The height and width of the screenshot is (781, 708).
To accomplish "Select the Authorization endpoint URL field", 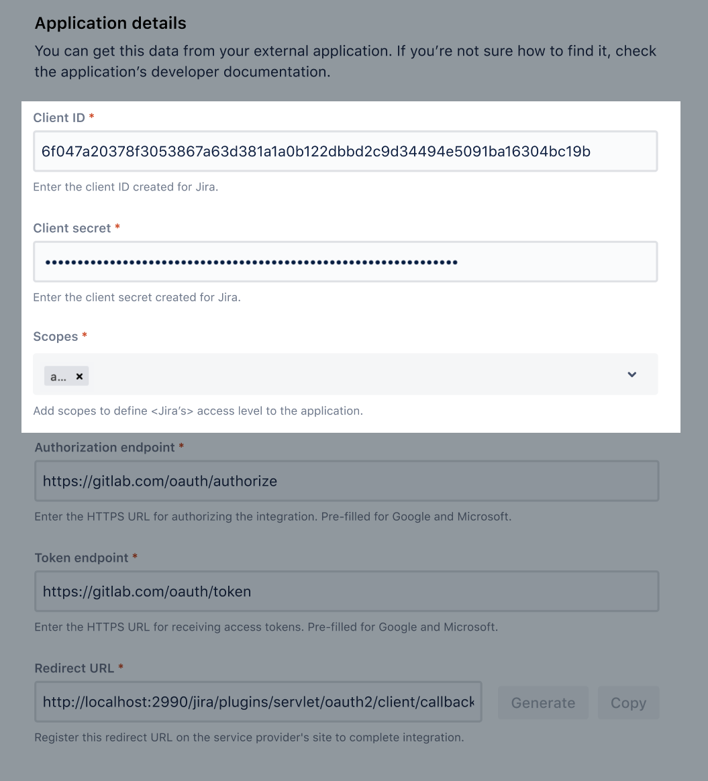I will pos(346,481).
